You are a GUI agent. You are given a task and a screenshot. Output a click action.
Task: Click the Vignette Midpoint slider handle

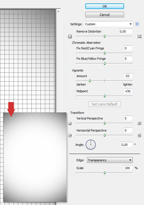coord(104,96)
